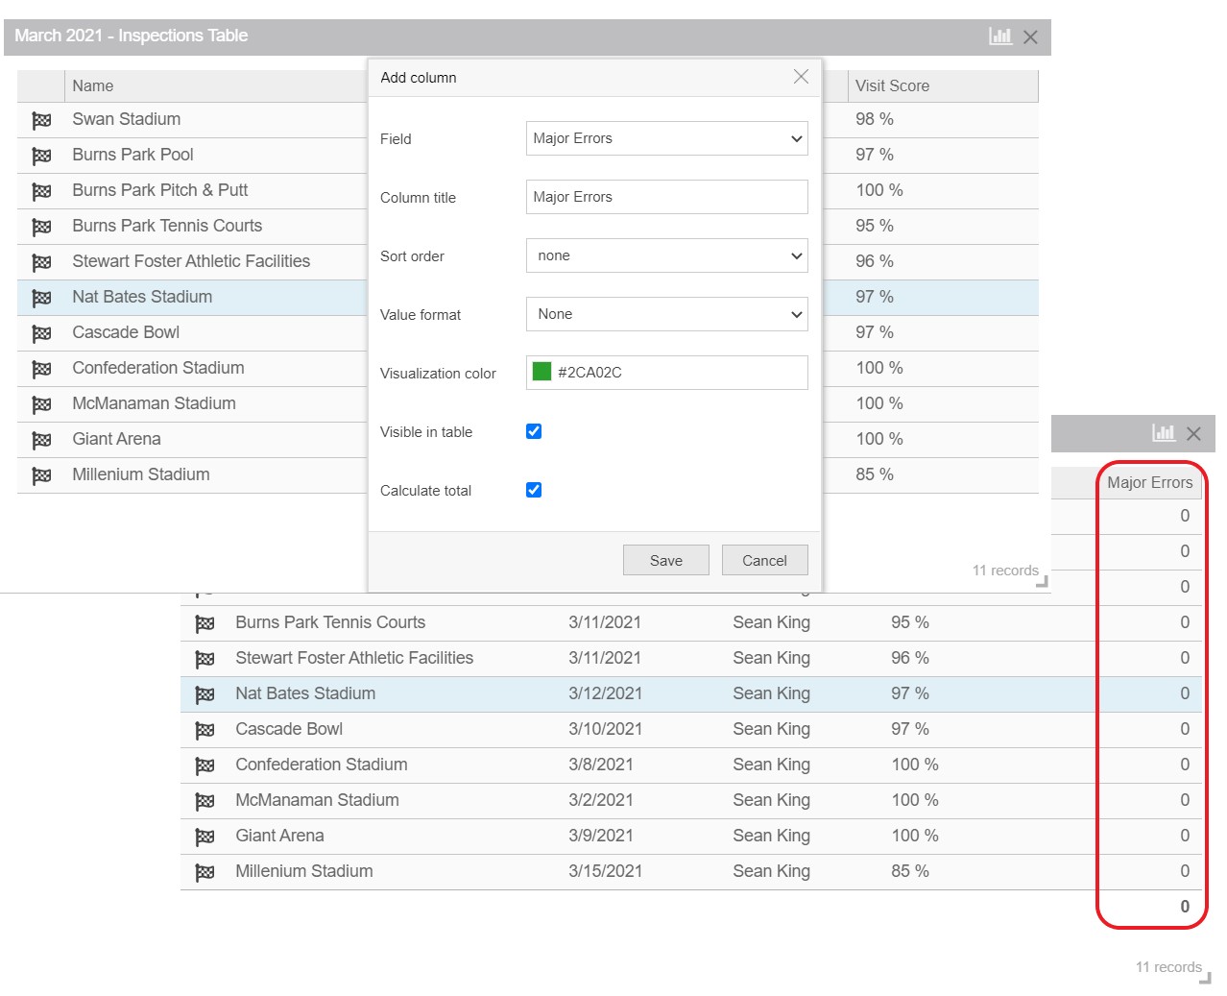1227x996 pixels.
Task: Open the Field dropdown showing Major Errors
Action: click(666, 138)
